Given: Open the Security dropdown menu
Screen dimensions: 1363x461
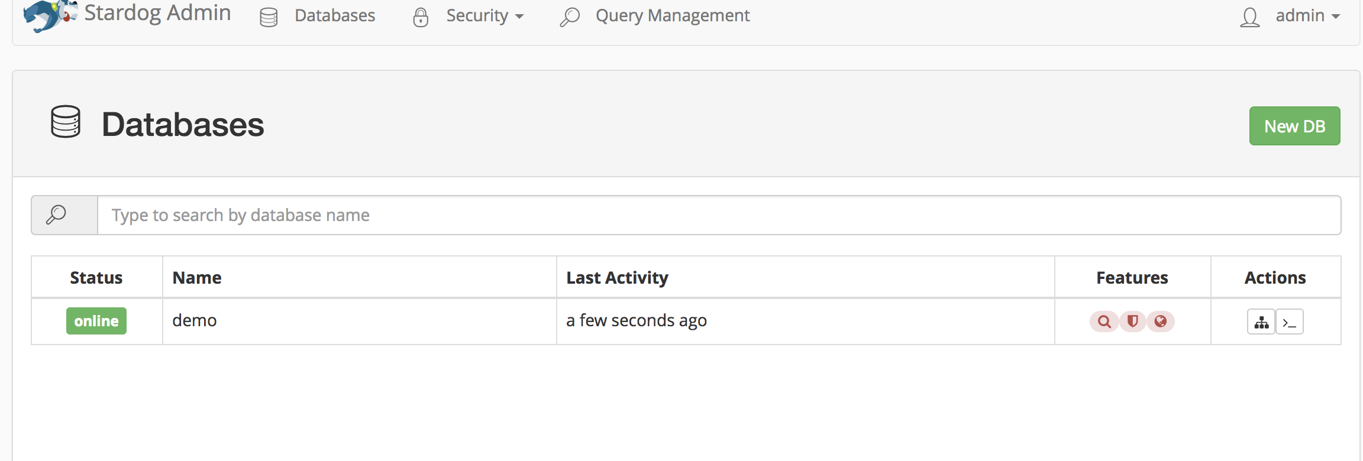Looking at the screenshot, I should click(x=485, y=15).
